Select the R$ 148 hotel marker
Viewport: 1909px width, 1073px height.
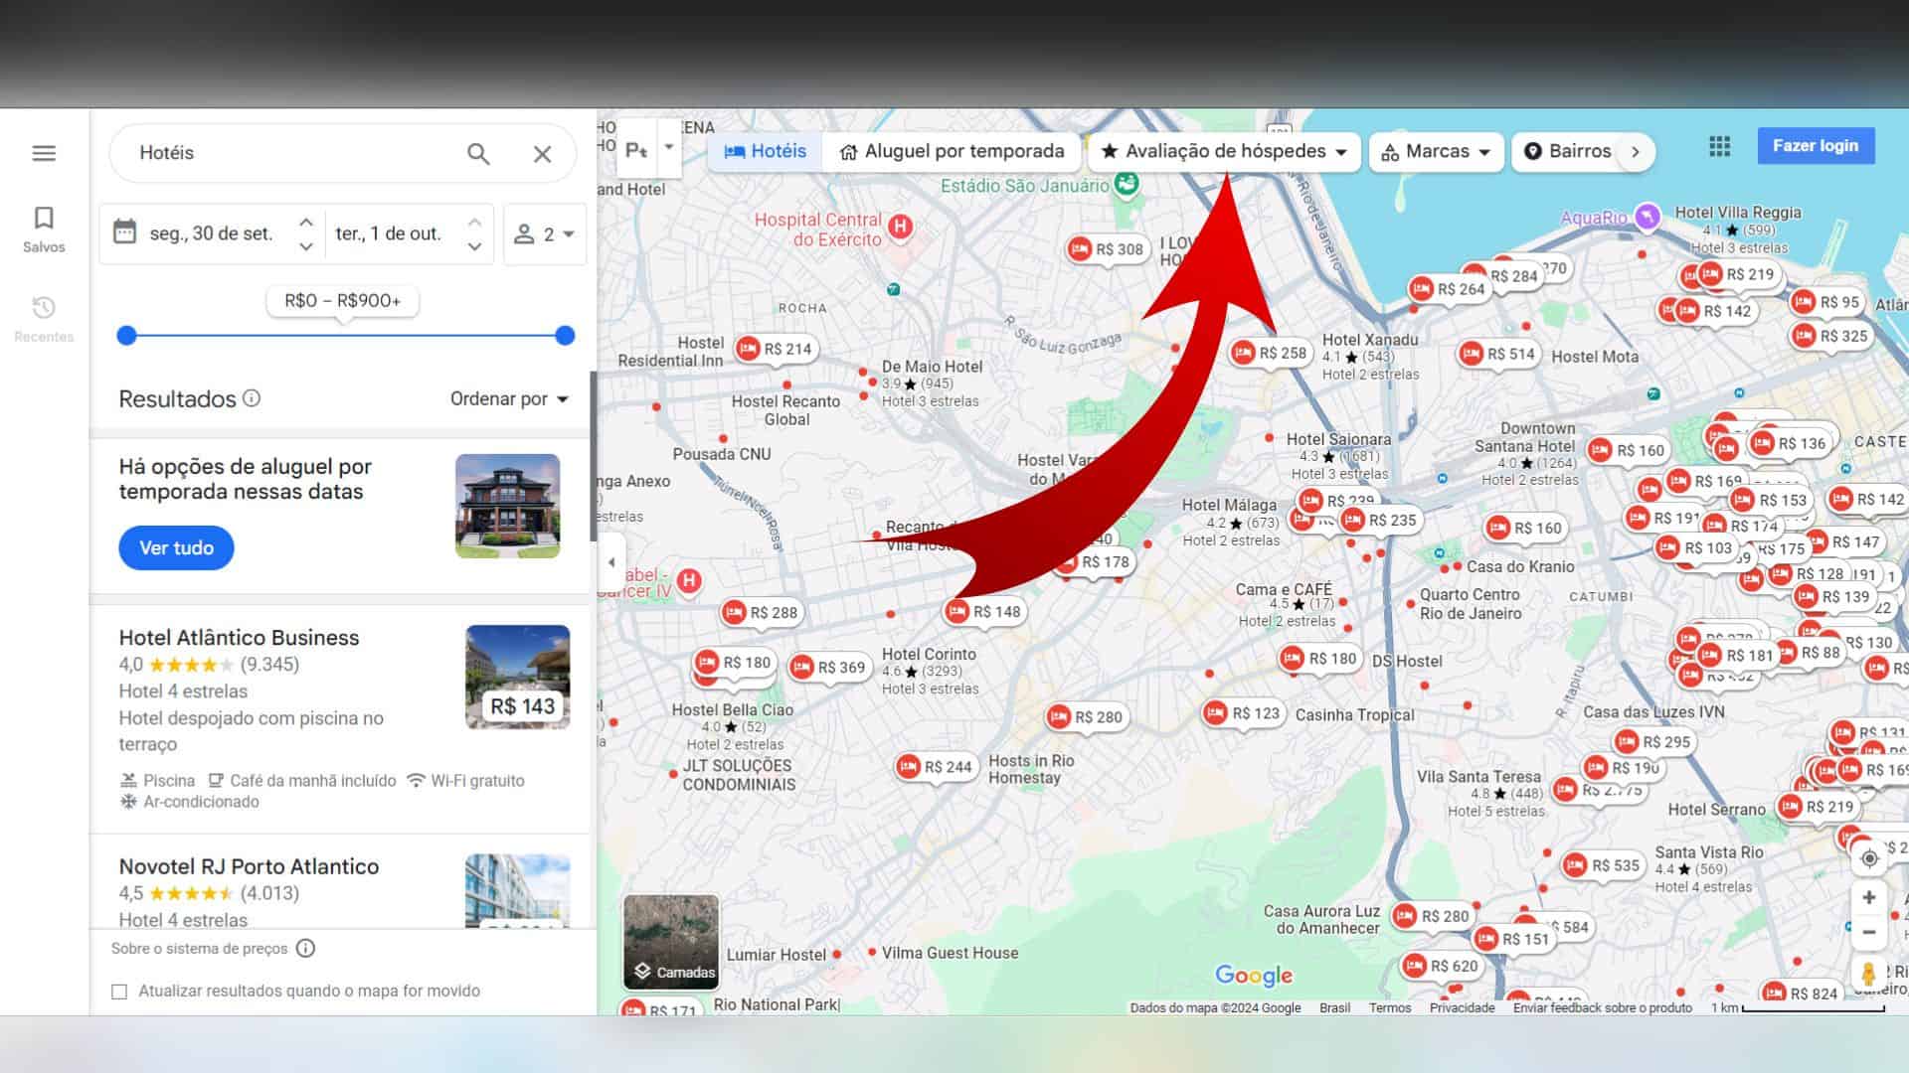(x=984, y=612)
